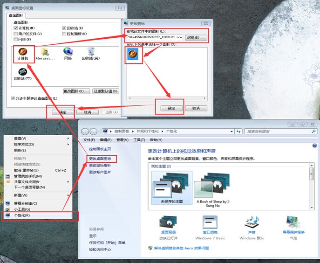The width and height of the screenshot is (320, 263).
Task: Expand breadcrumb arrow after 外观和个性化
Action: 162,131
